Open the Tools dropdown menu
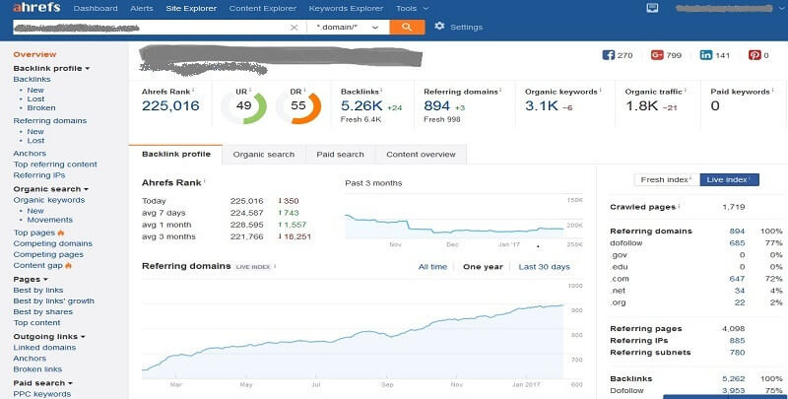788x399 pixels. 412,9
